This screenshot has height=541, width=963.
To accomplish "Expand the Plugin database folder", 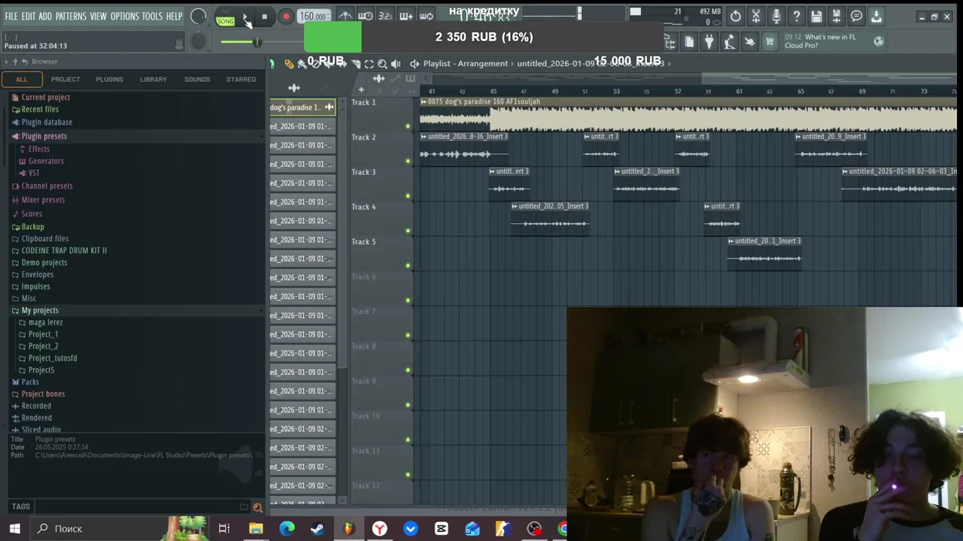I will pos(47,122).
